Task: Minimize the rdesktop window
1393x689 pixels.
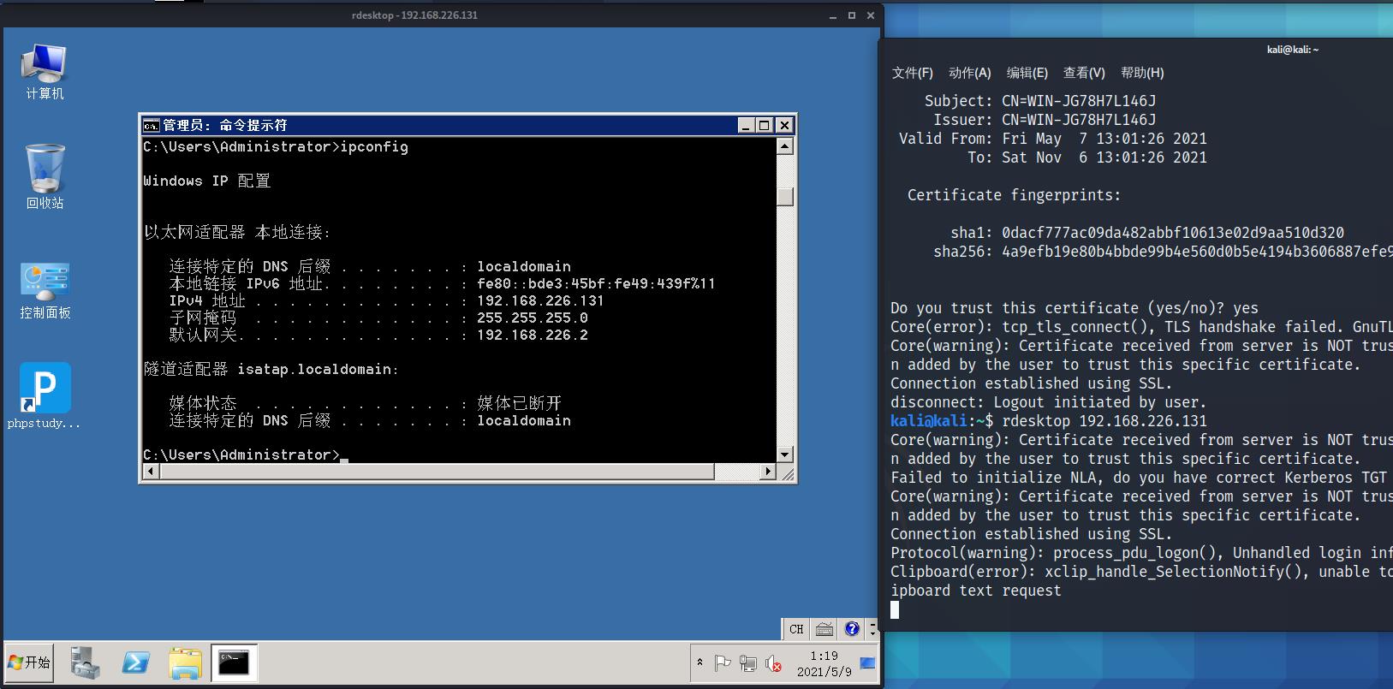Action: [x=833, y=15]
